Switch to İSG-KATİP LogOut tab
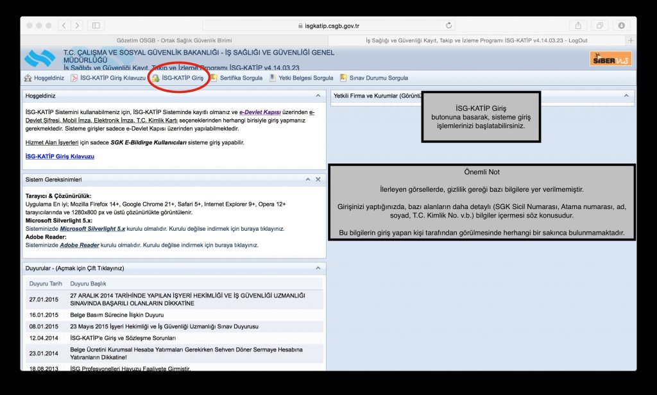The height and width of the screenshot is (395, 657). pyautogui.click(x=477, y=40)
